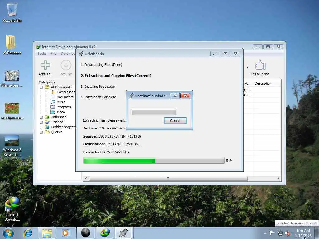Click the UNetbootin title bar icon
319x239 pixels.
click(81, 54)
